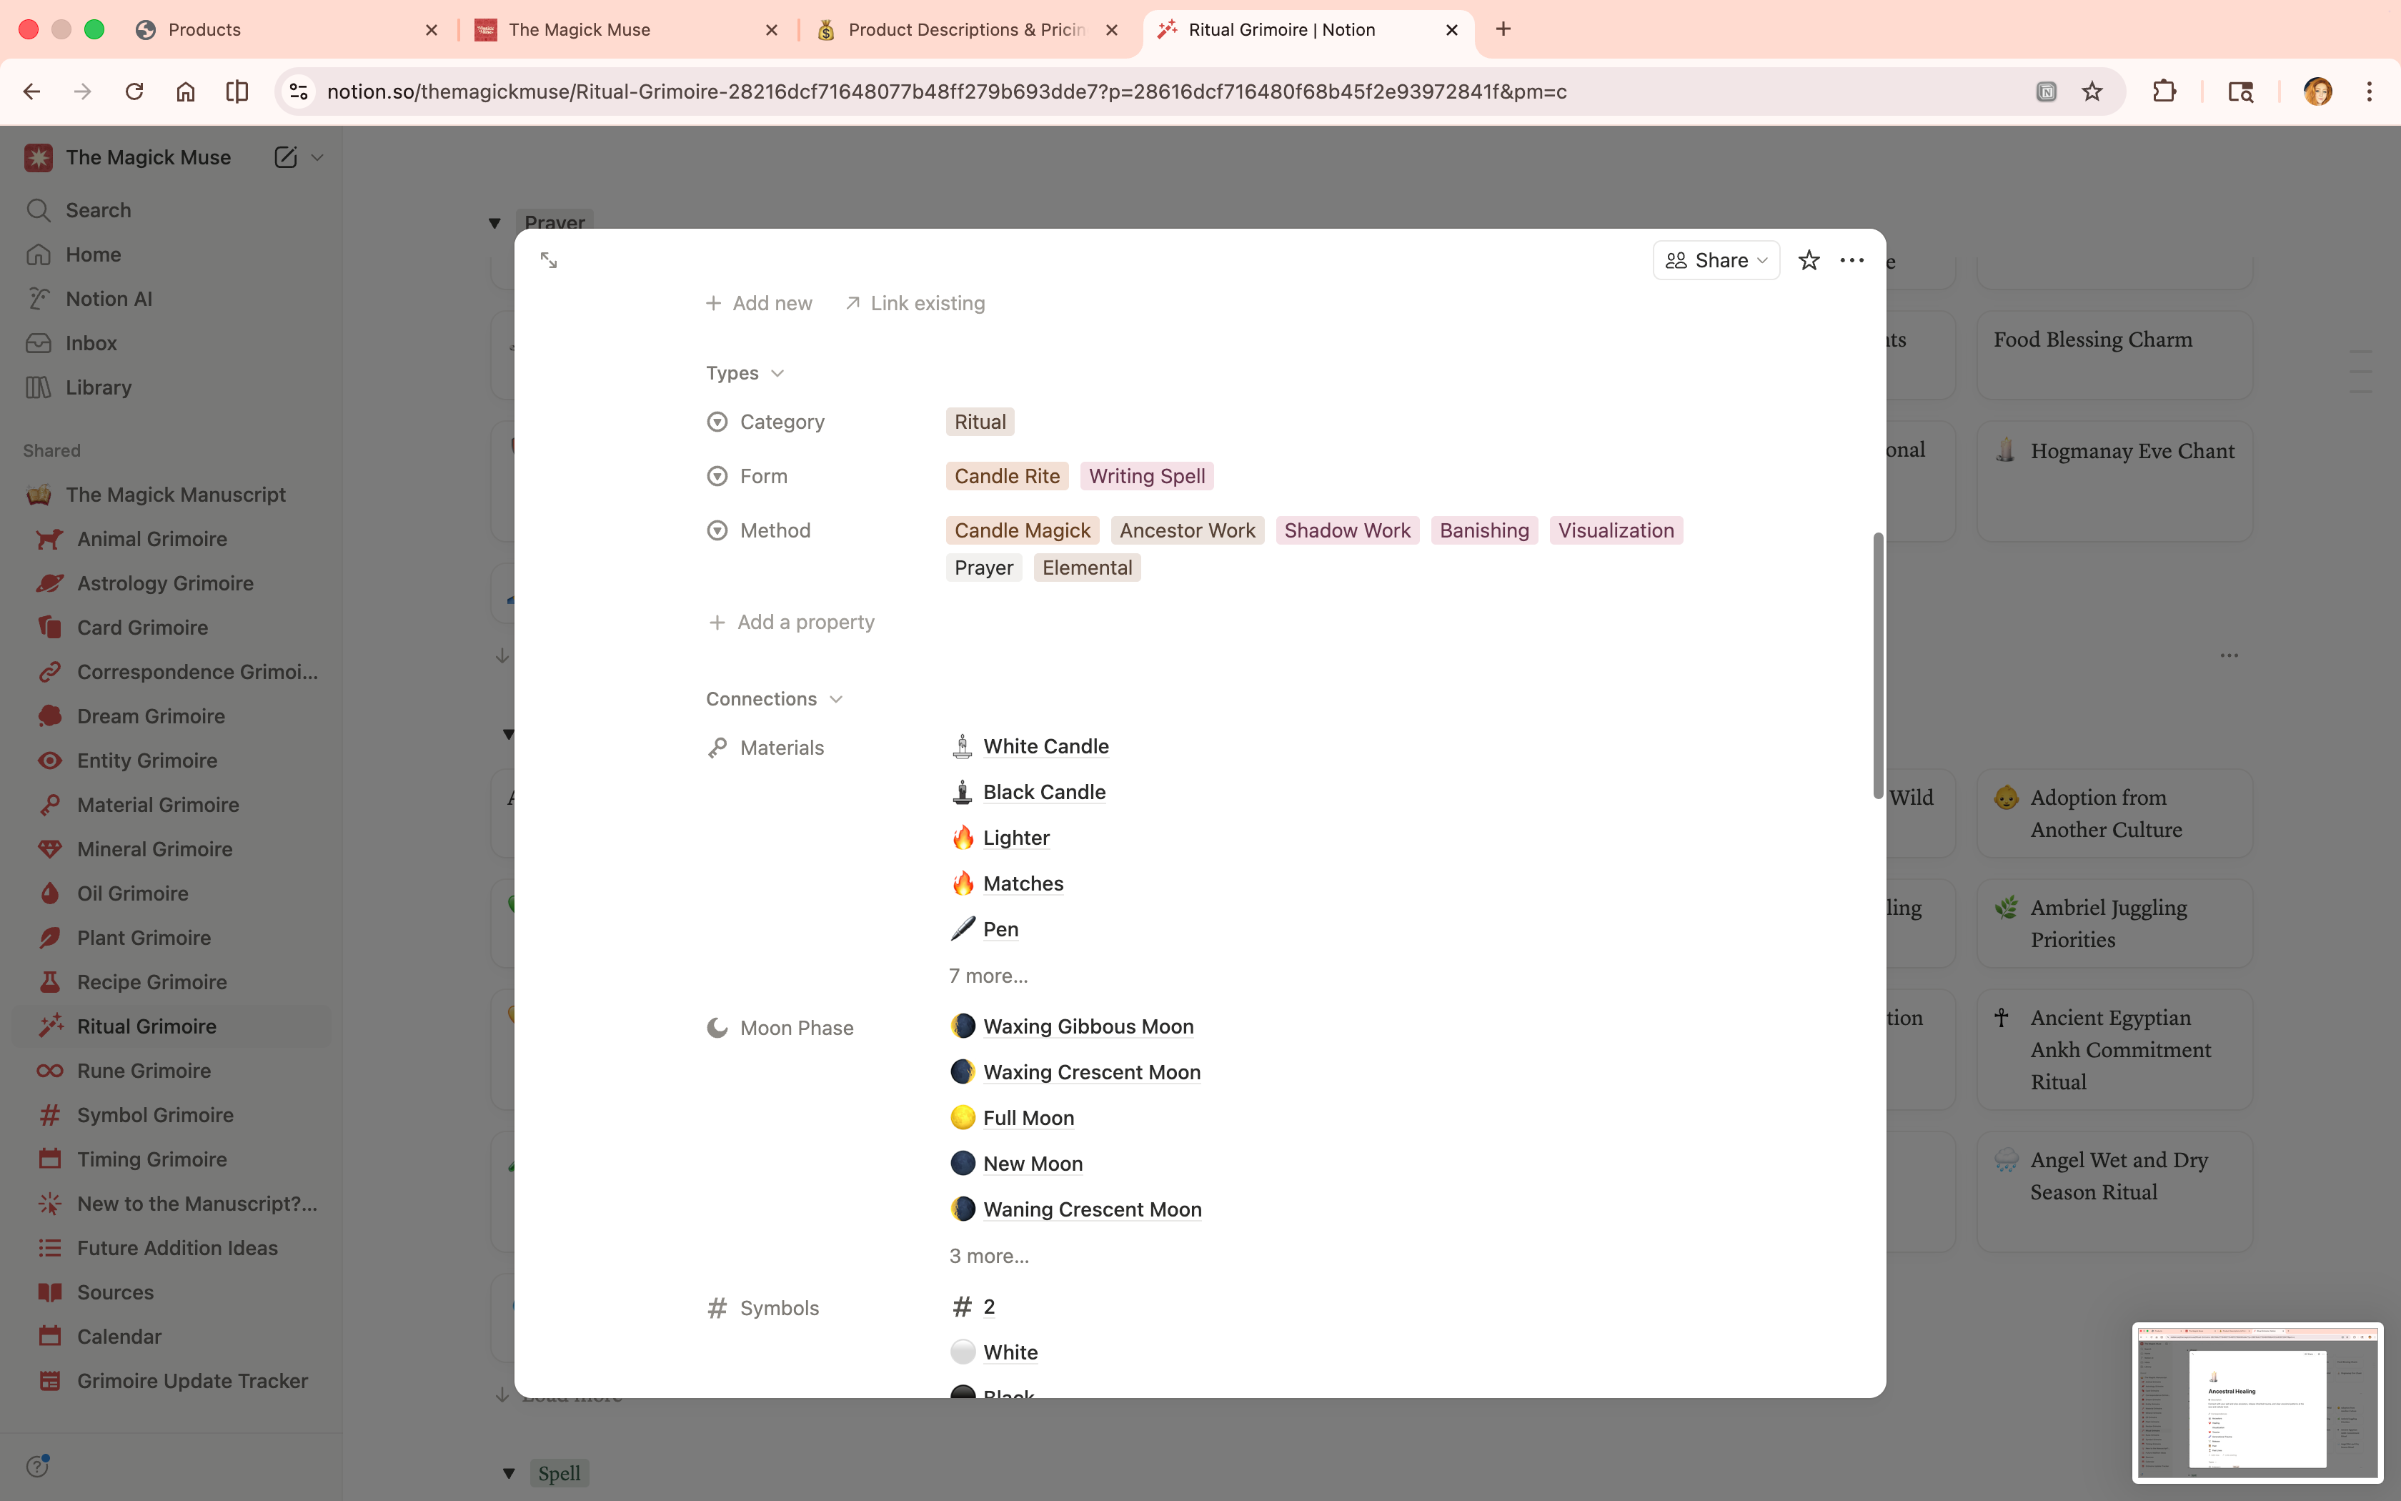This screenshot has width=2401, height=1501.
Task: Open Waxing Gibbous Moon link
Action: point(1088,1026)
